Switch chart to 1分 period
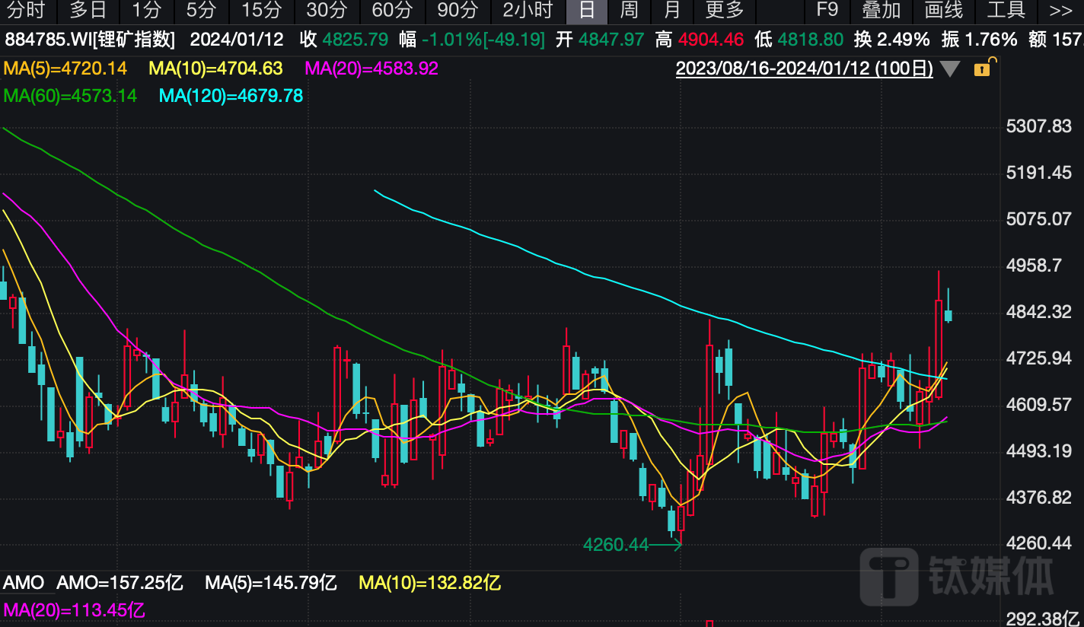 (x=147, y=11)
